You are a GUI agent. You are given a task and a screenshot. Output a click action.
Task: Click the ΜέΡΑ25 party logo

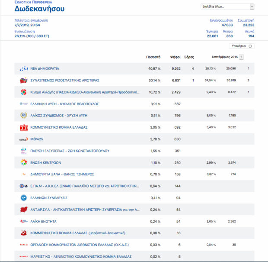tap(24, 139)
